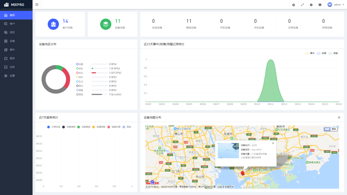Click the theme grid icon in header

click(x=293, y=5)
